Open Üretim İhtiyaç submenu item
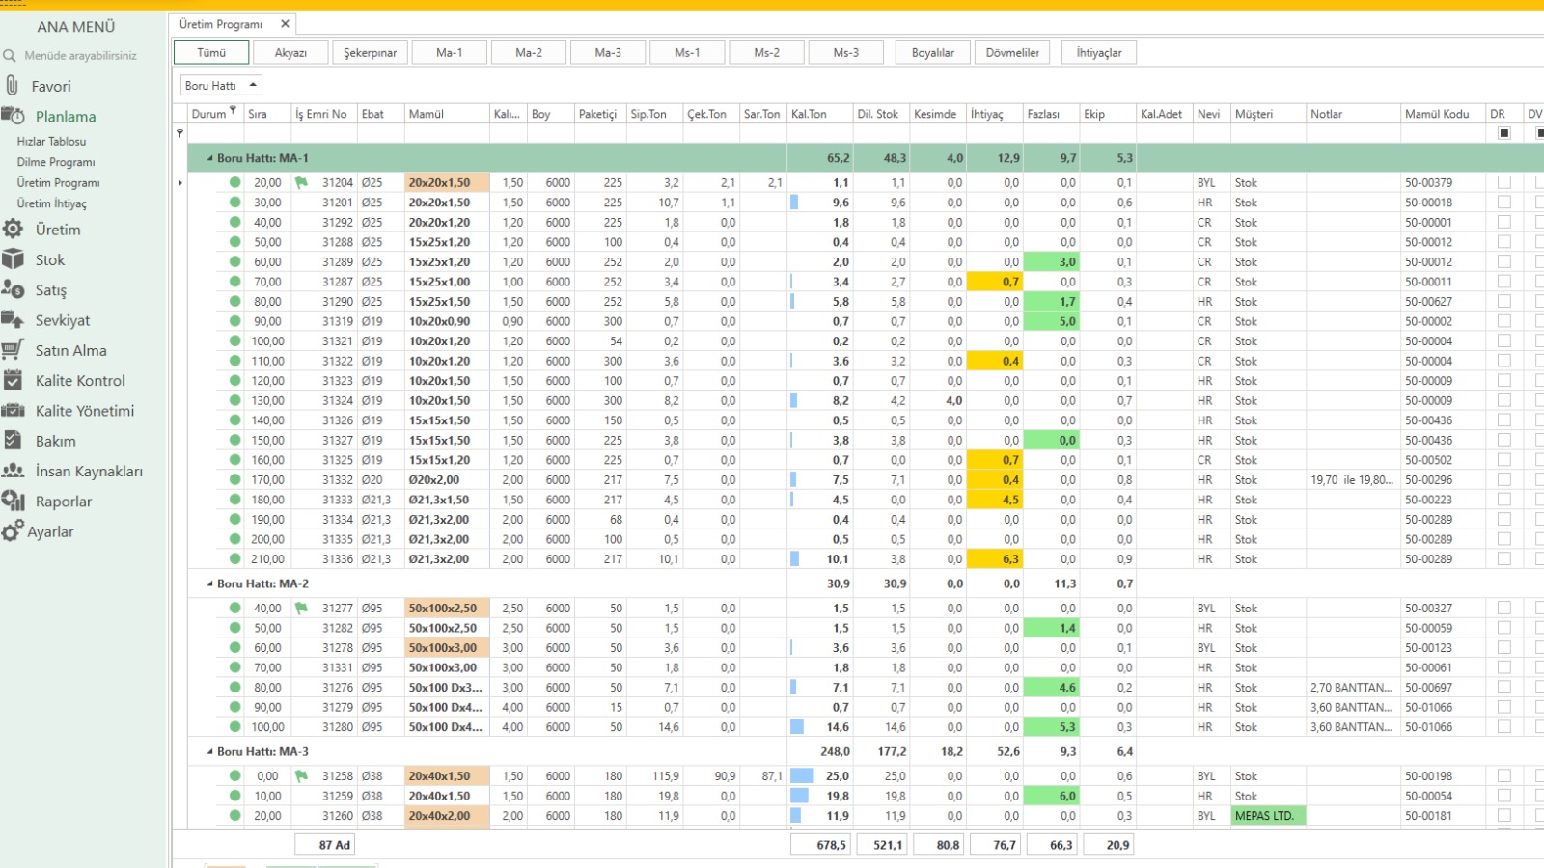This screenshot has width=1544, height=868. [51, 203]
